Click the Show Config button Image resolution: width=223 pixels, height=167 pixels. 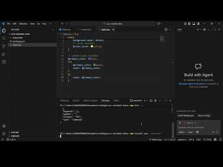coord(204,116)
